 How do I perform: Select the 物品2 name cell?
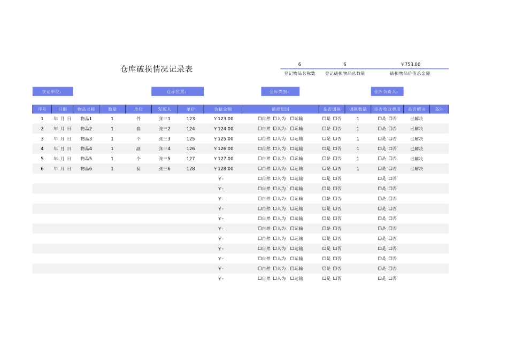pyautogui.click(x=85, y=128)
